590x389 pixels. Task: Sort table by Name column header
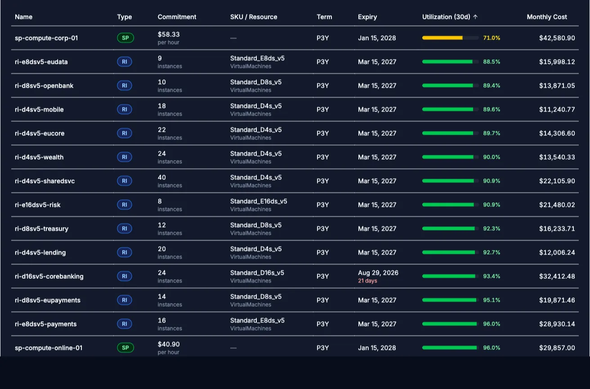click(x=24, y=17)
